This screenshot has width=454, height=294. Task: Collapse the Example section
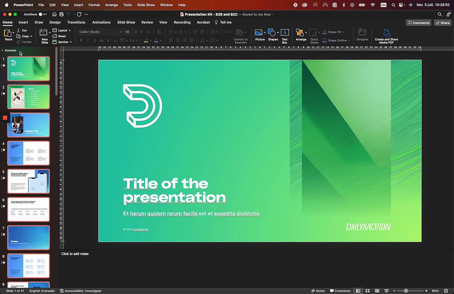pos(2,51)
